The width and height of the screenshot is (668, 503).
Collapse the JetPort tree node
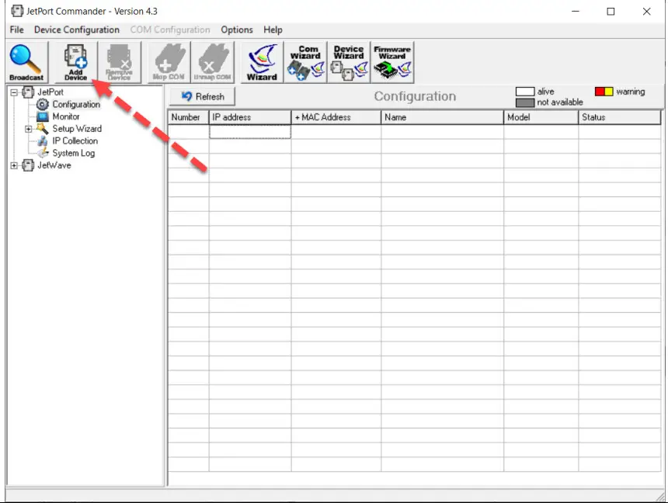pyautogui.click(x=14, y=92)
